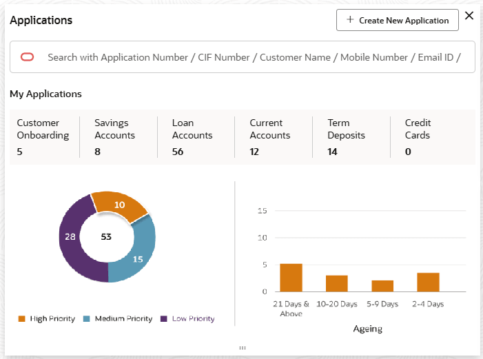Toggle the High Priority legend swatch
The width and height of the screenshot is (483, 359).
pos(21,319)
